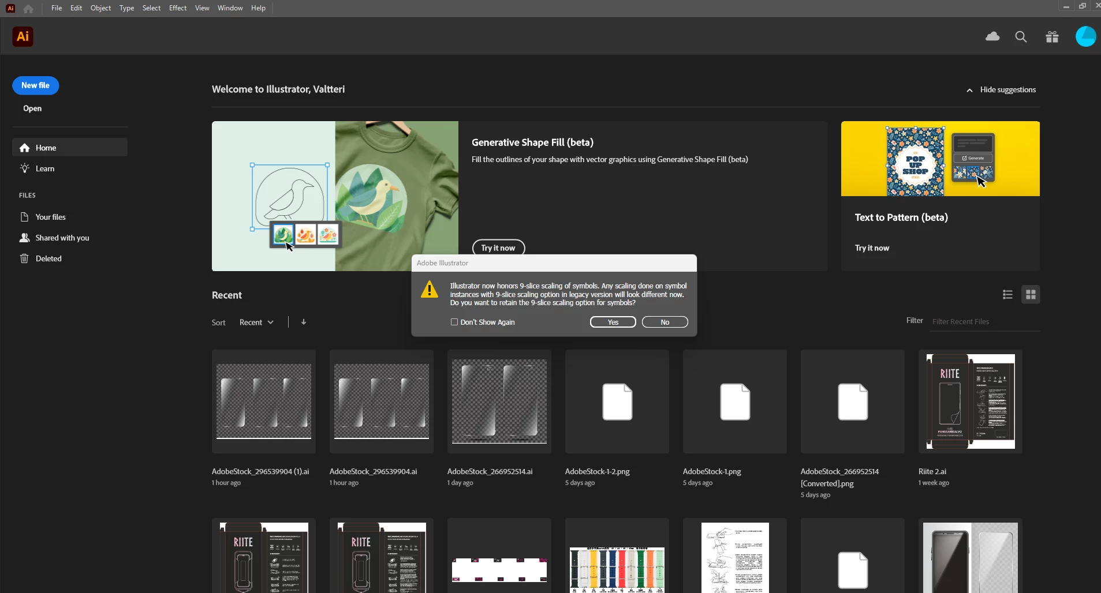Click the Generative Shape Fill (beta) heading
1101x593 pixels.
(x=532, y=142)
